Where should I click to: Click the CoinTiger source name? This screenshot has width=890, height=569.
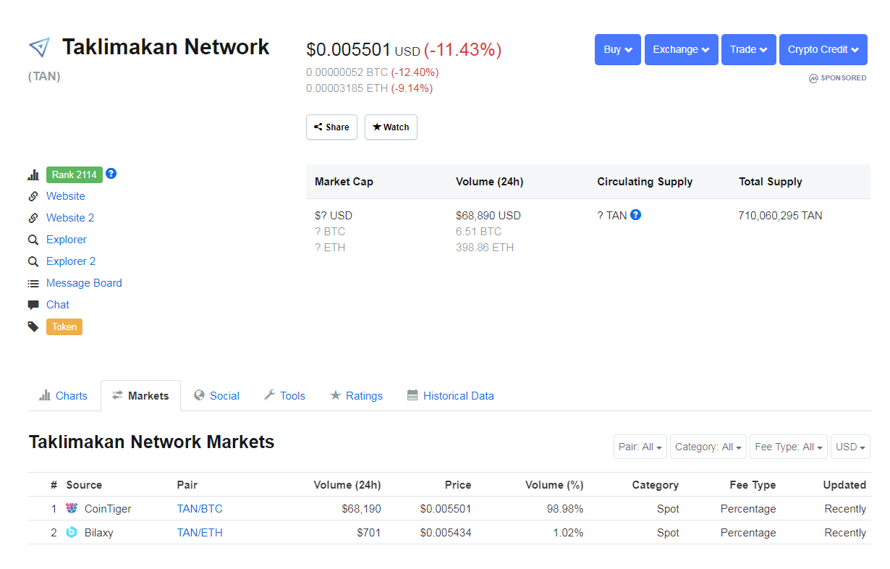coord(108,509)
